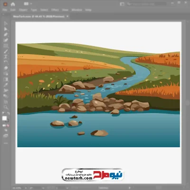Select the Selection tool arrow
Screen dimensions: 190x190
point(6,23)
